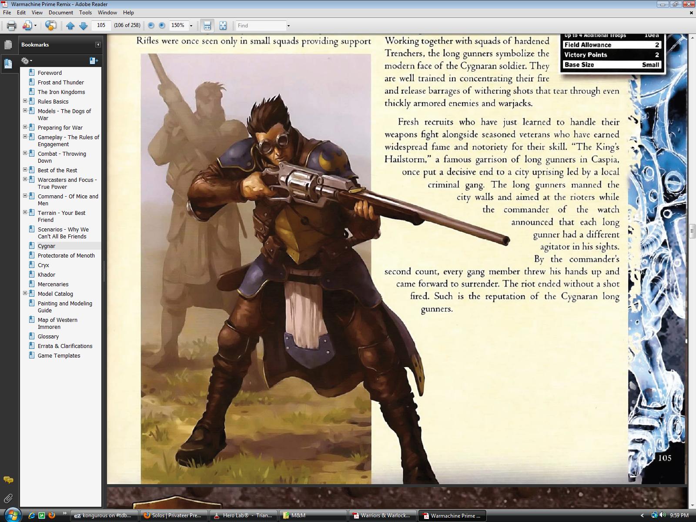Image resolution: width=696 pixels, height=522 pixels.
Task: Select the Cygnar bookmark
Action: 47,246
